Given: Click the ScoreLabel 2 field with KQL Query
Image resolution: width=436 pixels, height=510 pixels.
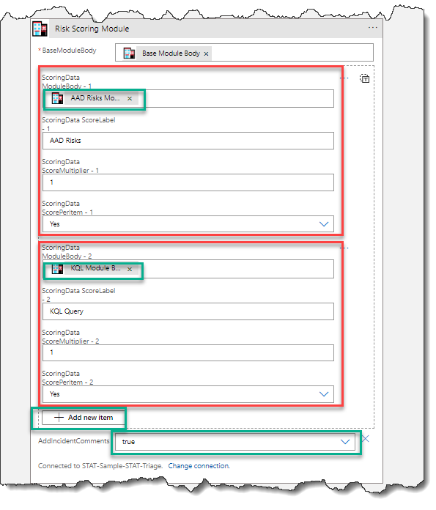Looking at the screenshot, I should pyautogui.click(x=188, y=311).
